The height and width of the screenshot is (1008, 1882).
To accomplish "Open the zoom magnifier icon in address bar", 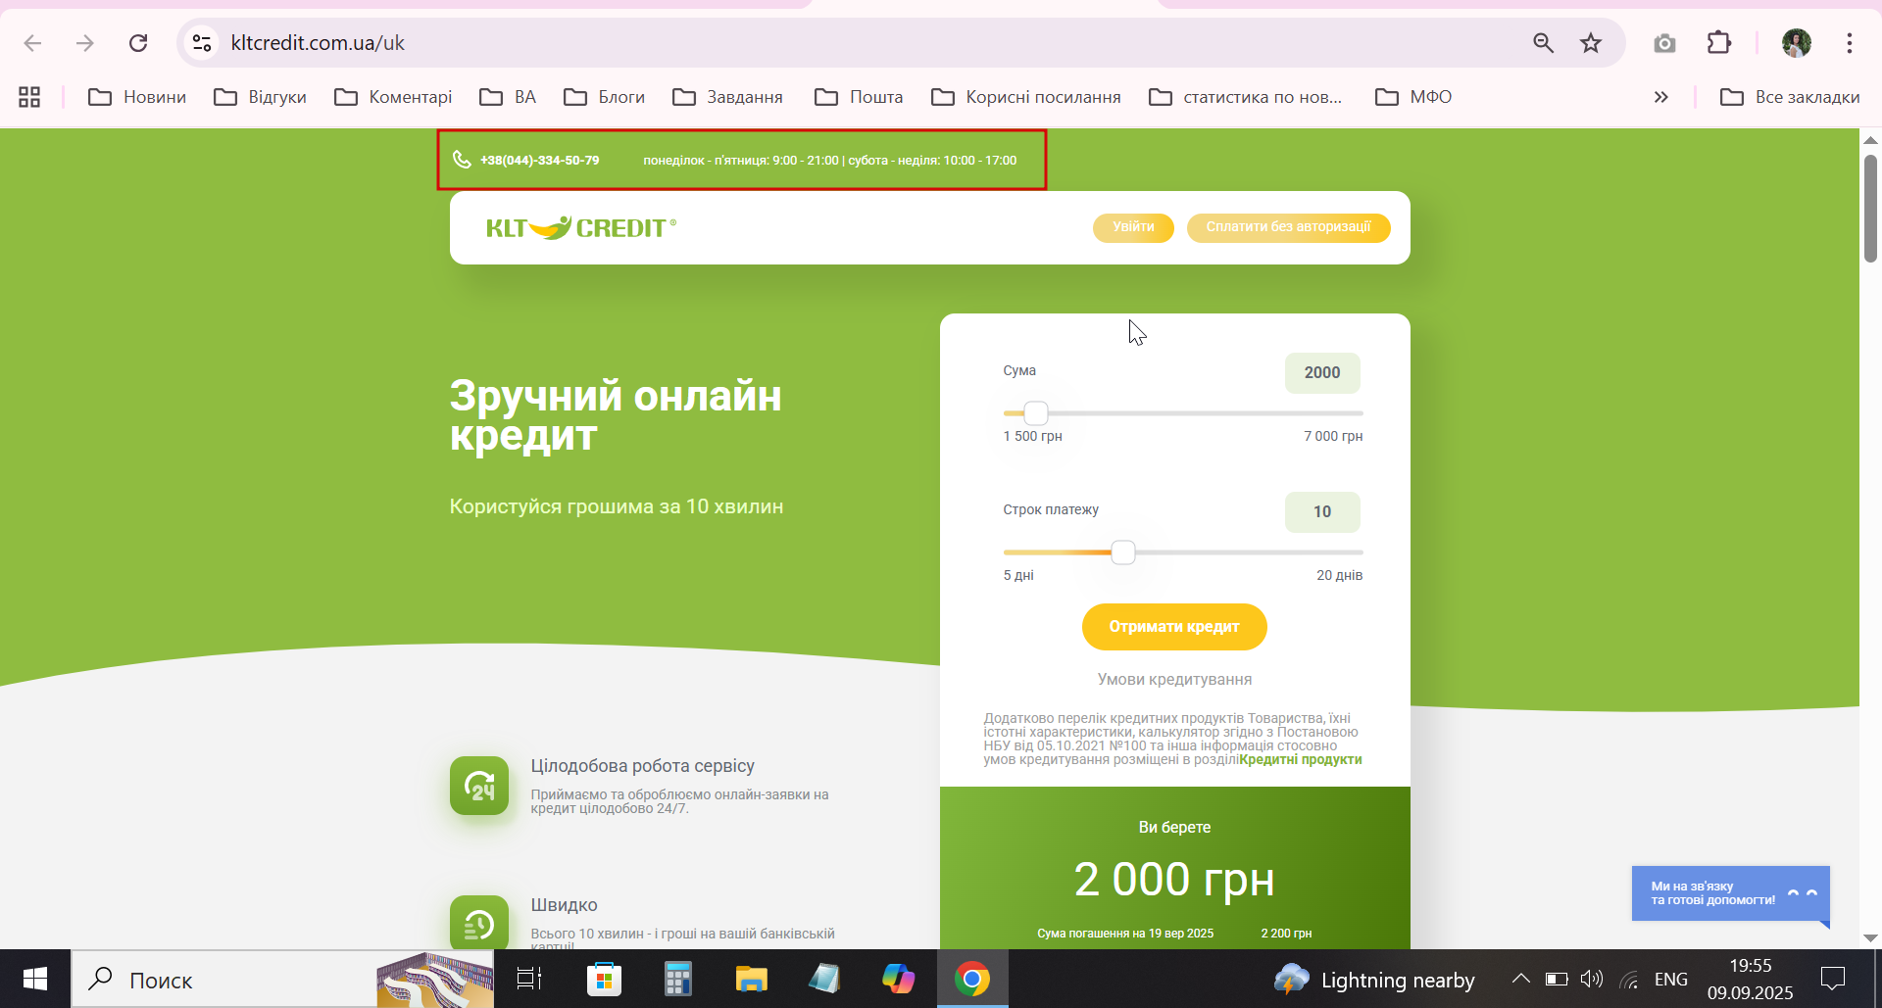I will [x=1543, y=43].
